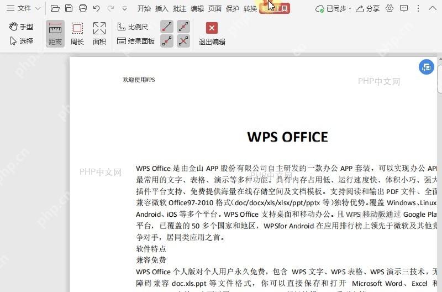Click the undo arrow icon
Viewport: 442px width, 292px height.
tap(96, 8)
